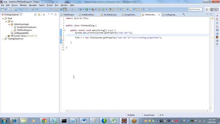Viewport: 220px width, 124px height.
Task: Click the Open Type toolbar icon
Action: [x=110, y=9]
